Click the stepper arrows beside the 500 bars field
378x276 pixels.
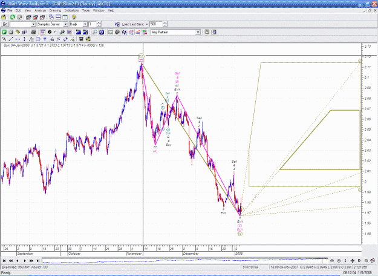pyautogui.click(x=165, y=24)
